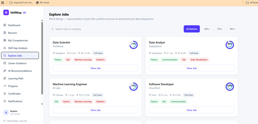The image size is (258, 124).
Task: Click the log out arrow icon
Action: (x=4, y=121)
